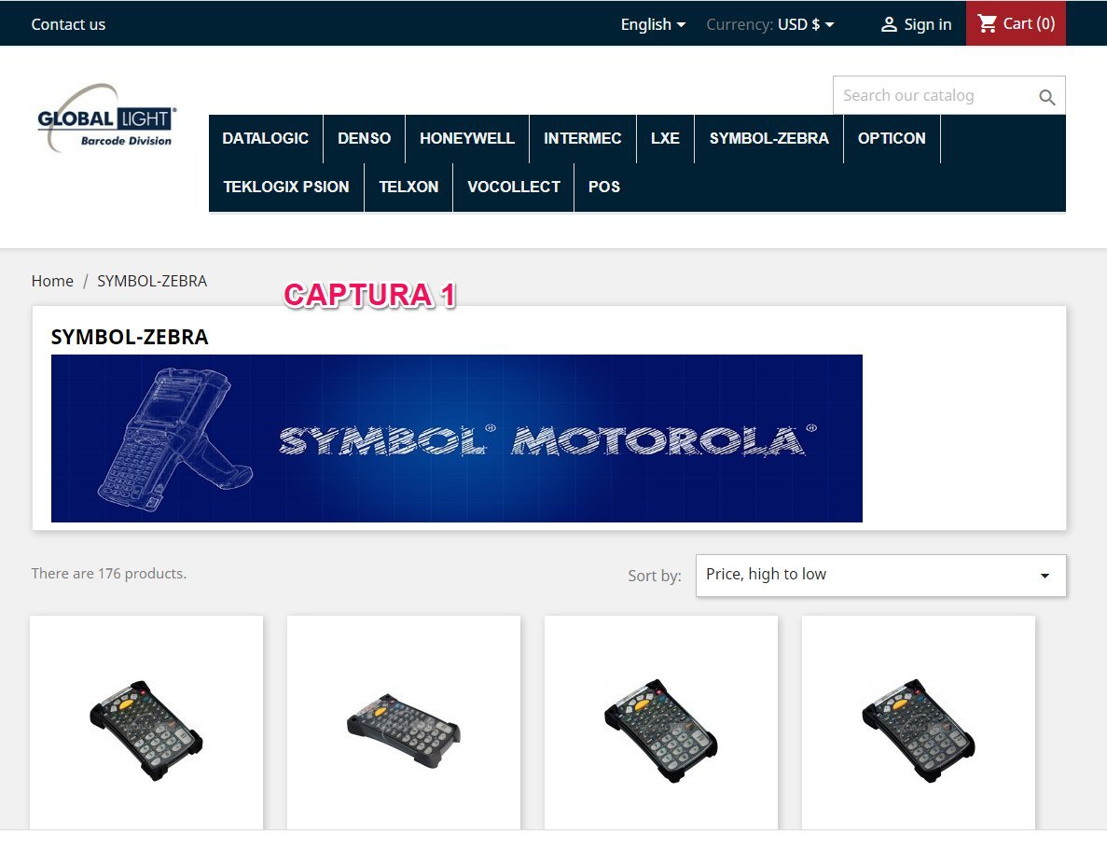The width and height of the screenshot is (1107, 863).
Task: Open the TEKLOGIX PSION category menu
Action: point(286,188)
